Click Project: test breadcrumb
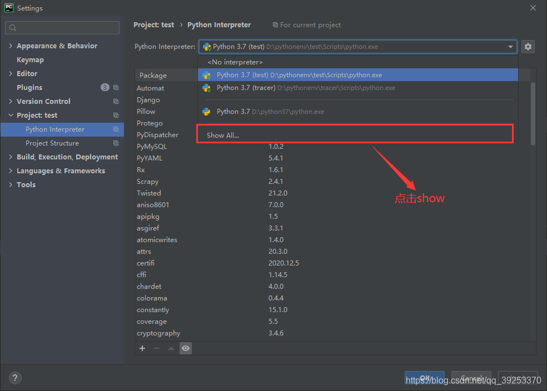The image size is (547, 391). coord(153,25)
